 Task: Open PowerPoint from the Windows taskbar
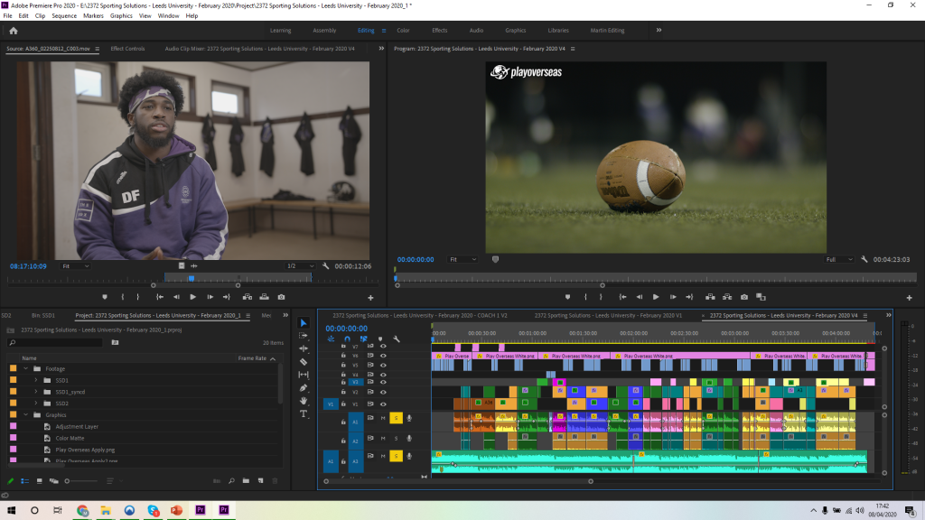(176, 510)
